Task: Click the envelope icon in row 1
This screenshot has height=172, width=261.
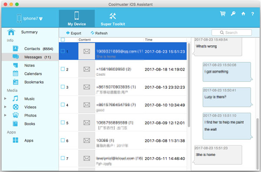Action: 87,51
